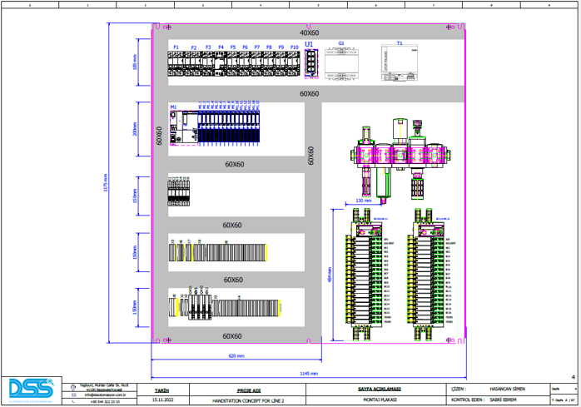Select the name HASANCAN SİMEN
Image resolution: width=581 pixels, height=407 pixels.
(507, 389)
